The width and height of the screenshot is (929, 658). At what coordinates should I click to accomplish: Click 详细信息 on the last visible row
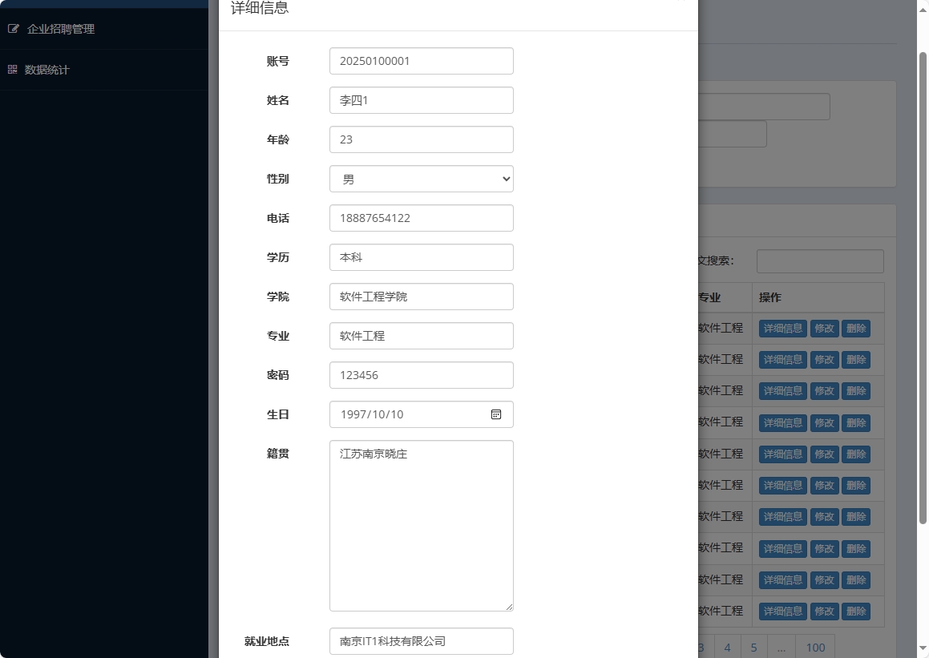coord(782,611)
